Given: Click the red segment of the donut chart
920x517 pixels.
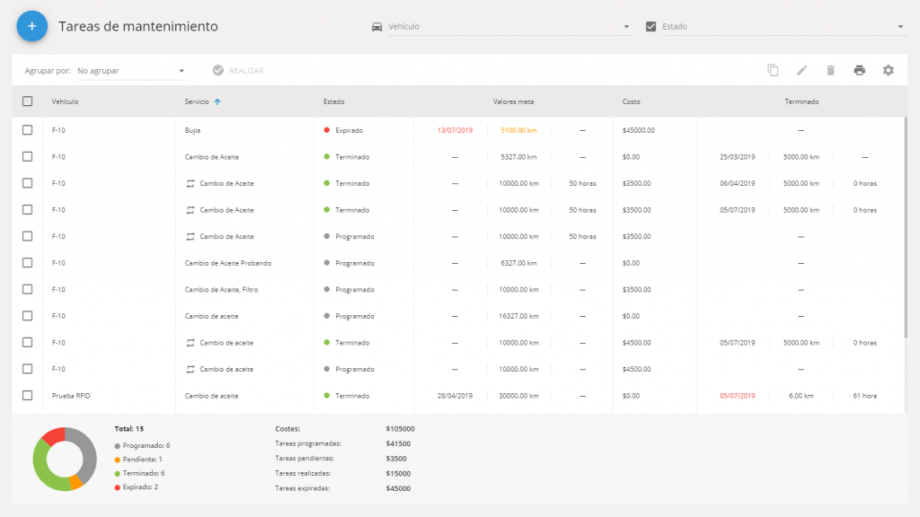Looking at the screenshot, I should click(x=53, y=437).
